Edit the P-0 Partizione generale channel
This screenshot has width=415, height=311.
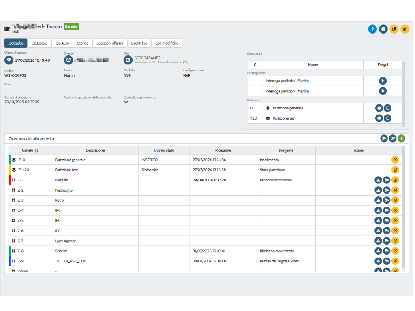[395, 160]
